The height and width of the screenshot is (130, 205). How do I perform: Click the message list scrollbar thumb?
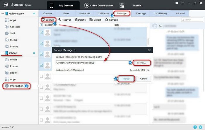pos(148,41)
